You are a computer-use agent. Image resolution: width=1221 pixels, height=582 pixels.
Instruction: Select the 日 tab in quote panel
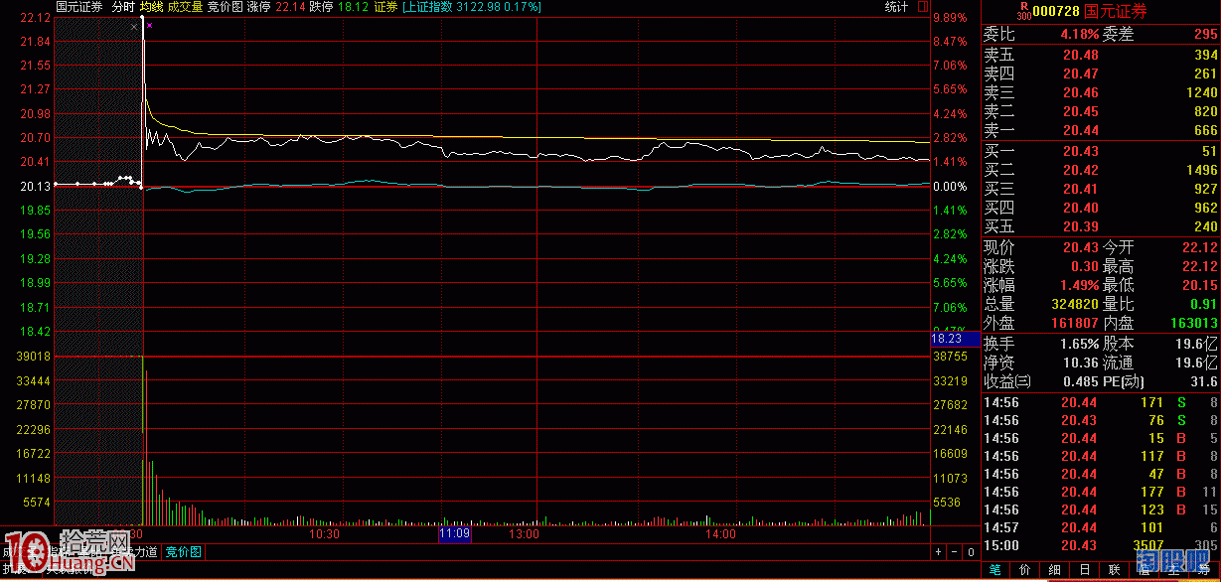tap(1085, 570)
